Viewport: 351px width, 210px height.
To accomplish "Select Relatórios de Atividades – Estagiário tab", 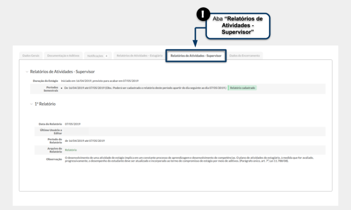I will point(140,56).
